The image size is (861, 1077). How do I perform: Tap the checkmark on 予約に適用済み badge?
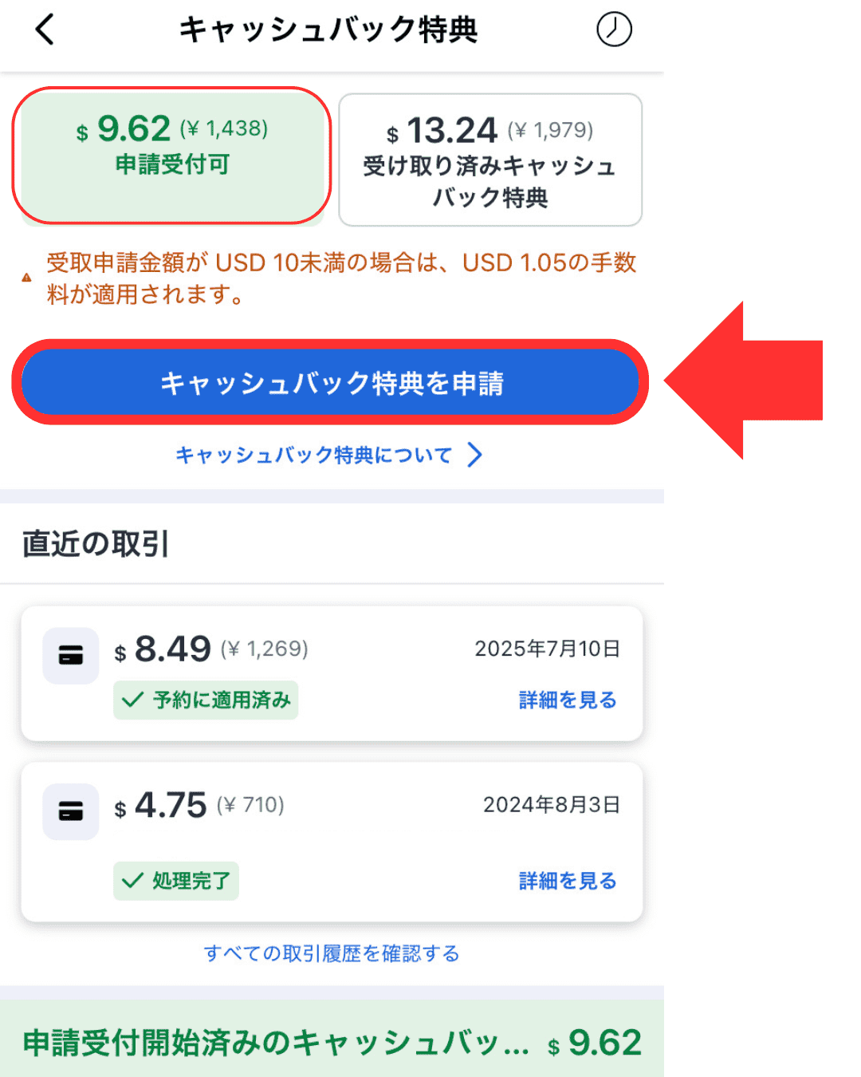[132, 700]
